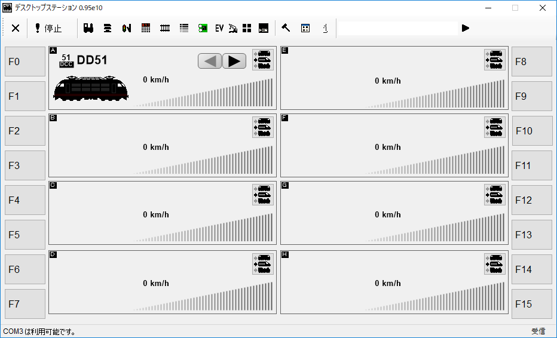Click the F9 function button

(532, 96)
